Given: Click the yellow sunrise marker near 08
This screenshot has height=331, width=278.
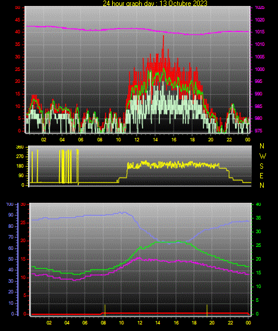Looking at the screenshot, I should pos(105,310).
